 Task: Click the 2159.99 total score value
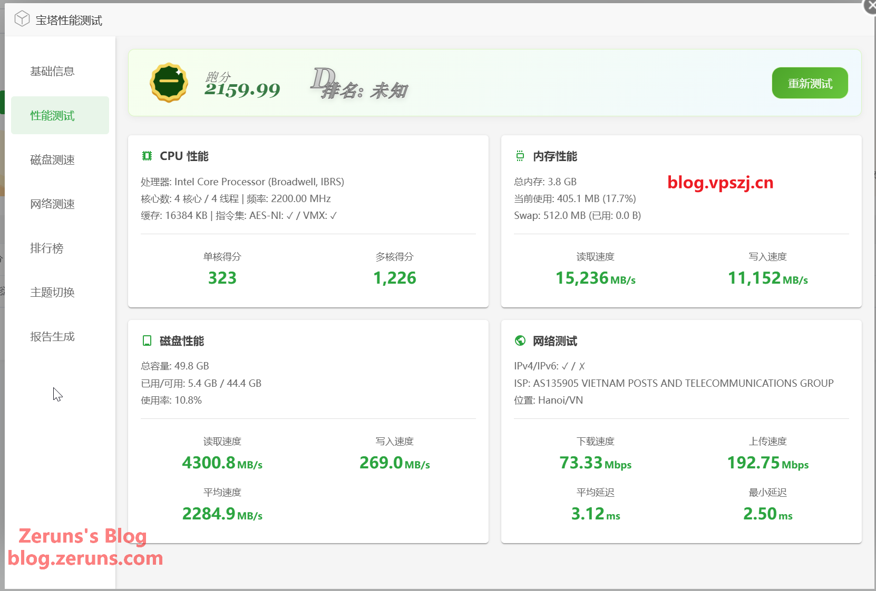coord(242,90)
